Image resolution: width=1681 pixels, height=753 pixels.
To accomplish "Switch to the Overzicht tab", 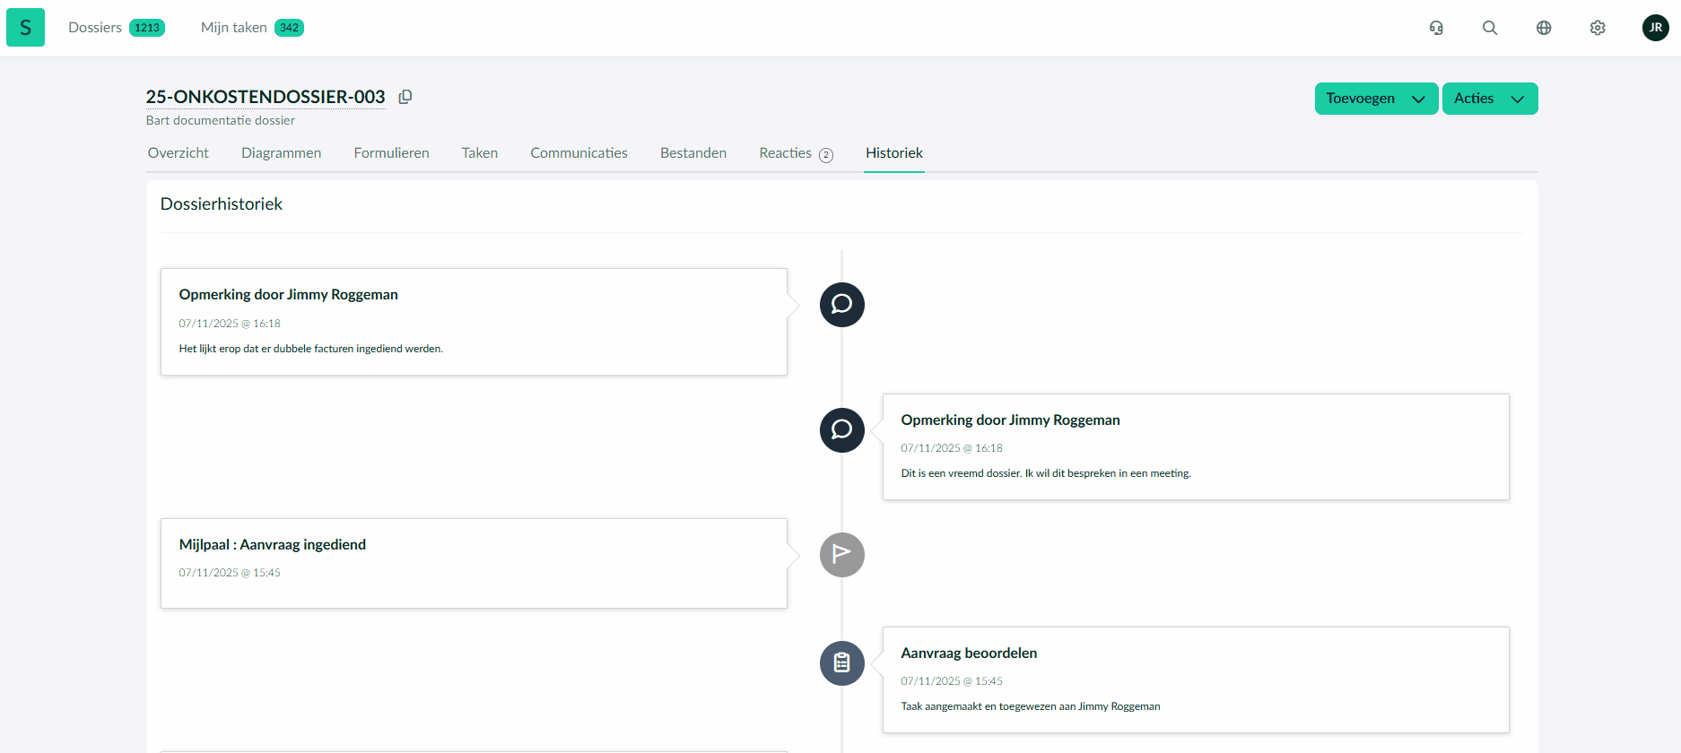I will pyautogui.click(x=179, y=153).
